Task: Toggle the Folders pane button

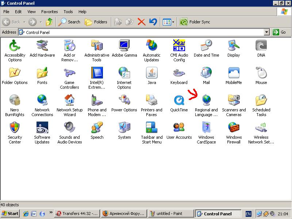Action: tap(96, 22)
